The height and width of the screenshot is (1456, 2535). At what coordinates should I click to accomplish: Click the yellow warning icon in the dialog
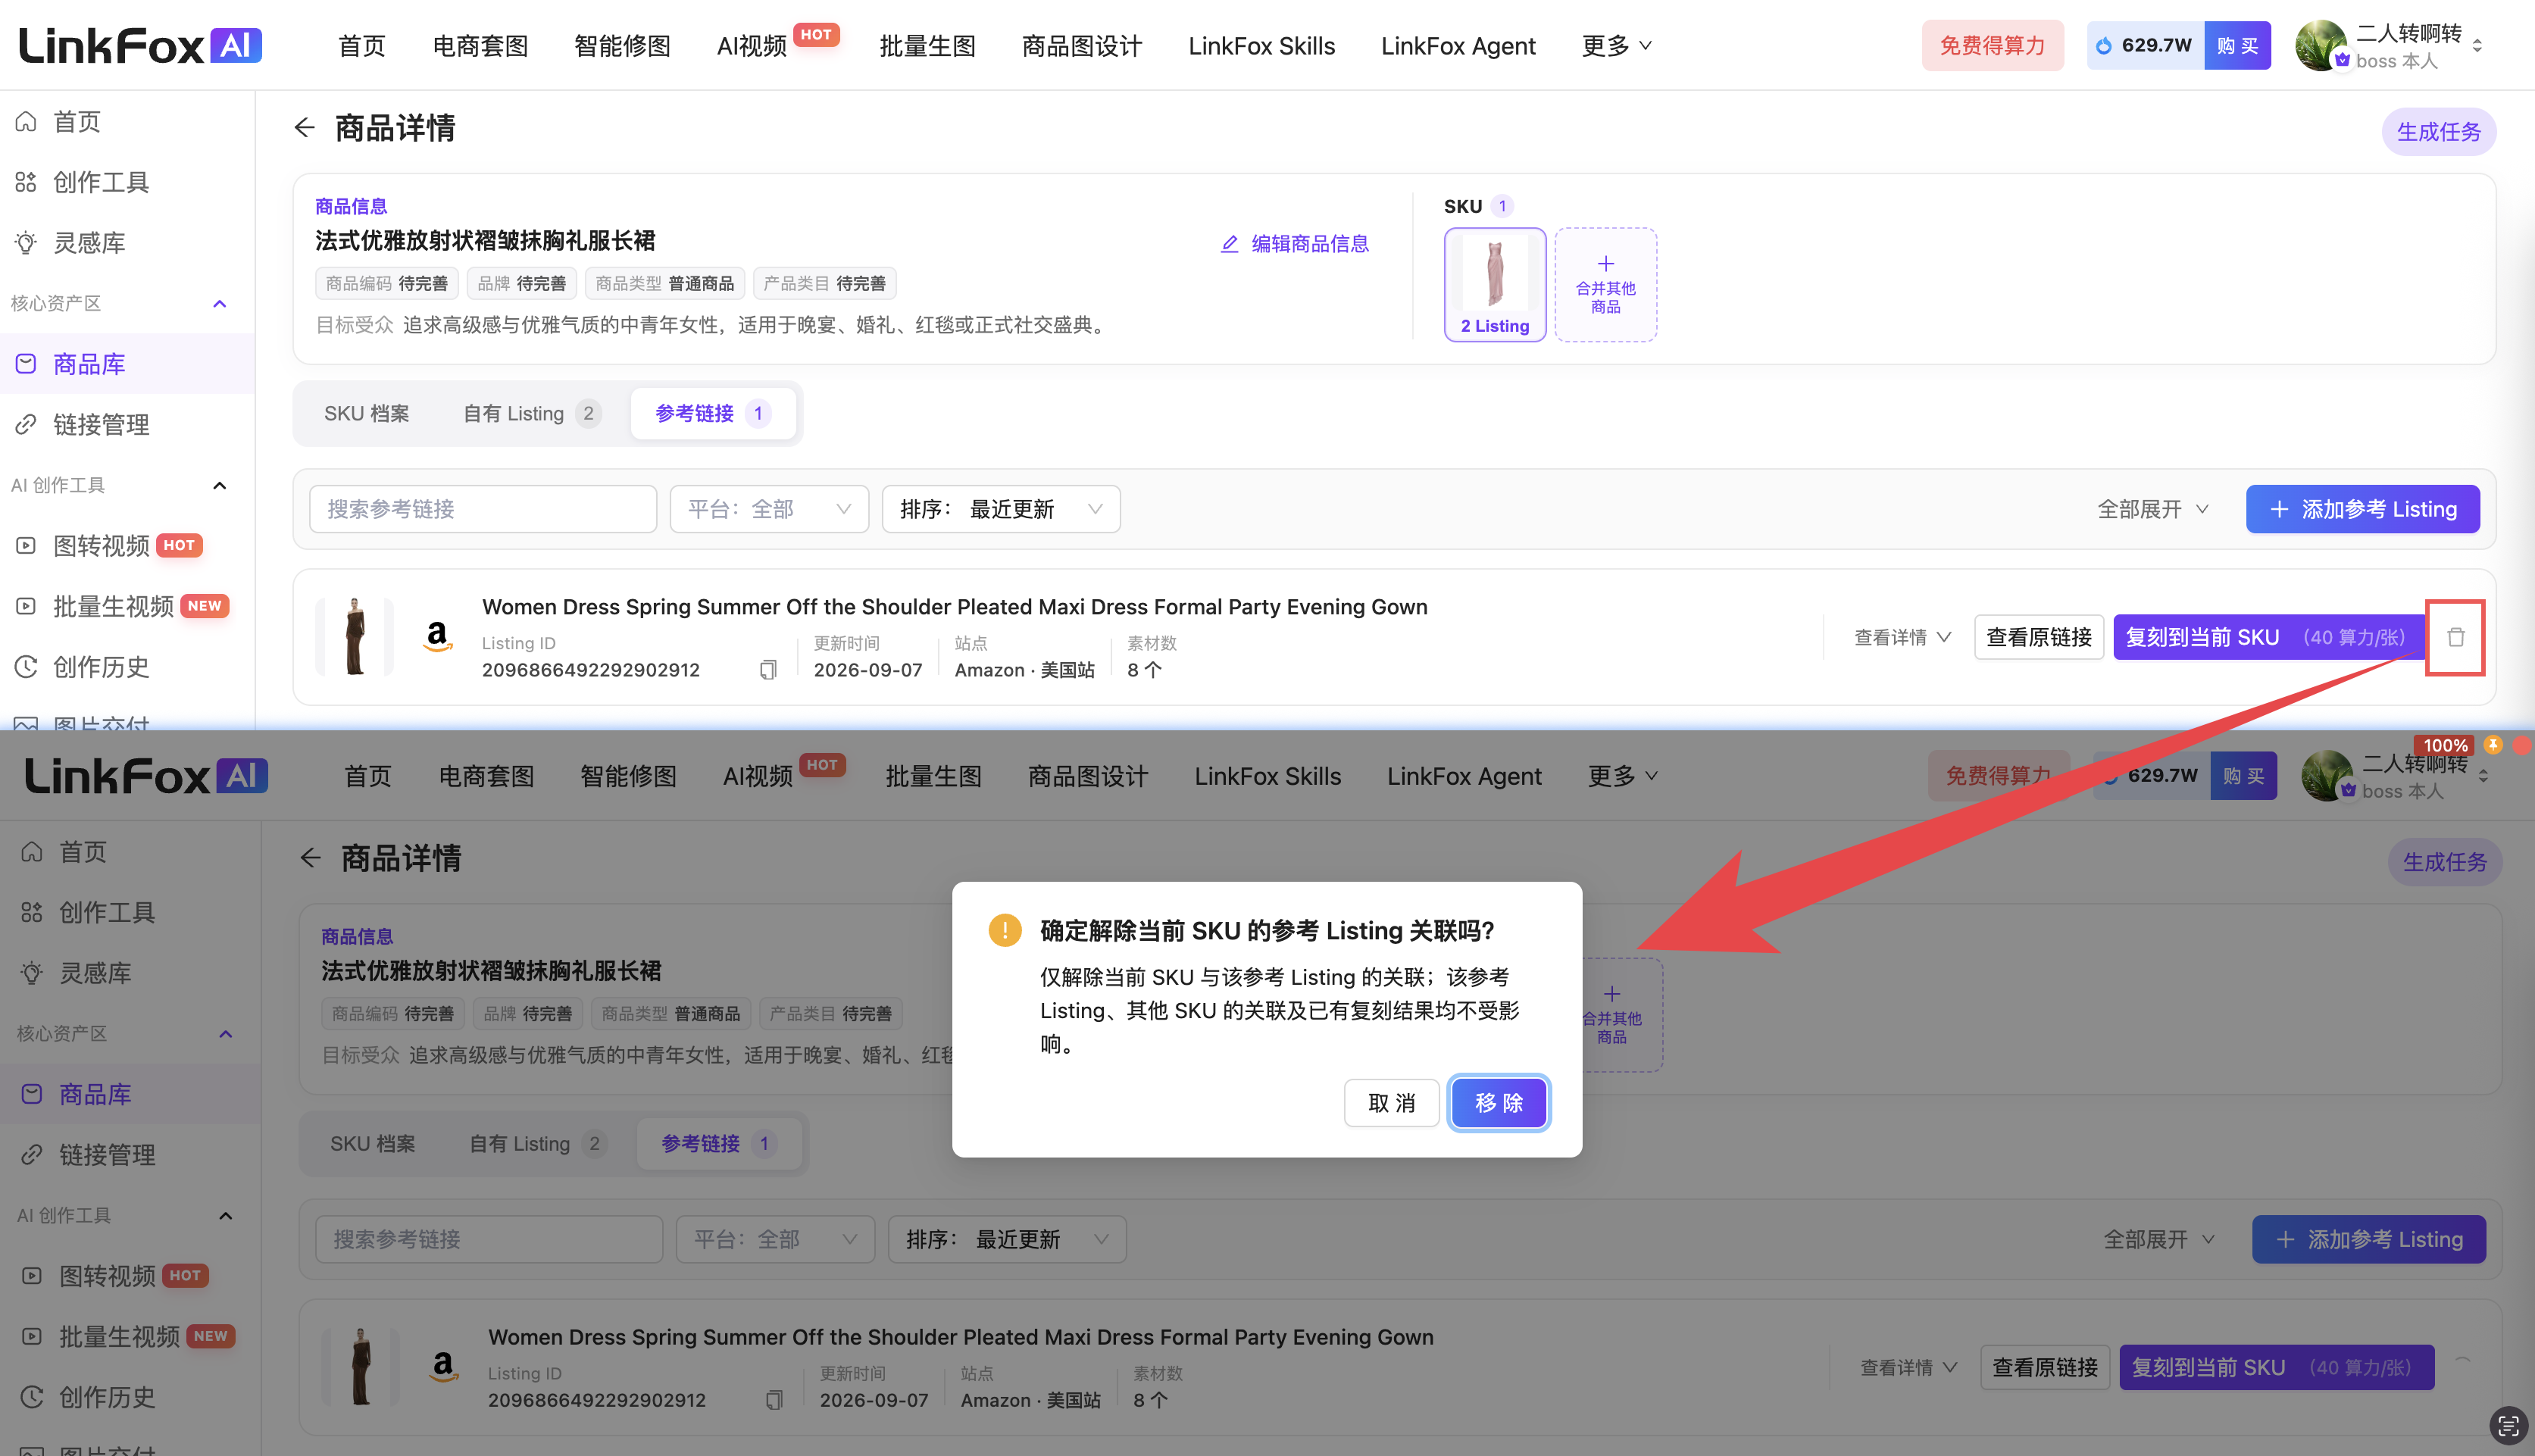(x=1004, y=930)
